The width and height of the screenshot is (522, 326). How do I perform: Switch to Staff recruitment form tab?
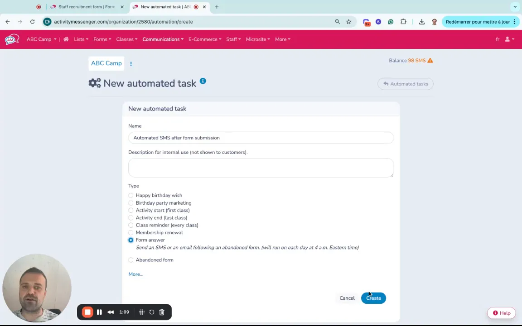coord(86,7)
